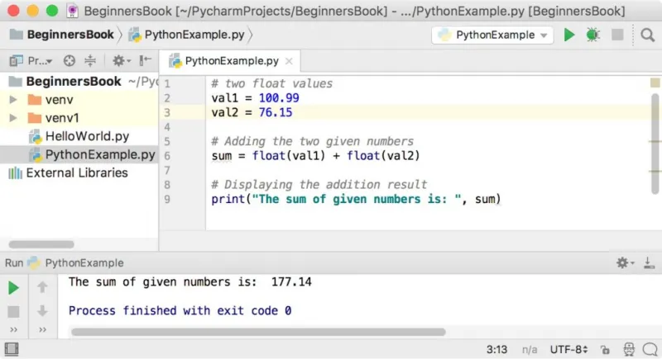Toggle tool window bars in status corner

click(12, 349)
